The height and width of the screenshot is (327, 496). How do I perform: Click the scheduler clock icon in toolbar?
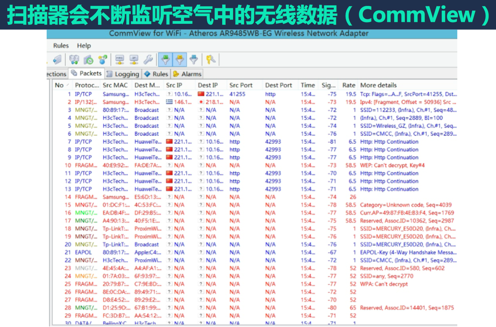tap(88, 60)
